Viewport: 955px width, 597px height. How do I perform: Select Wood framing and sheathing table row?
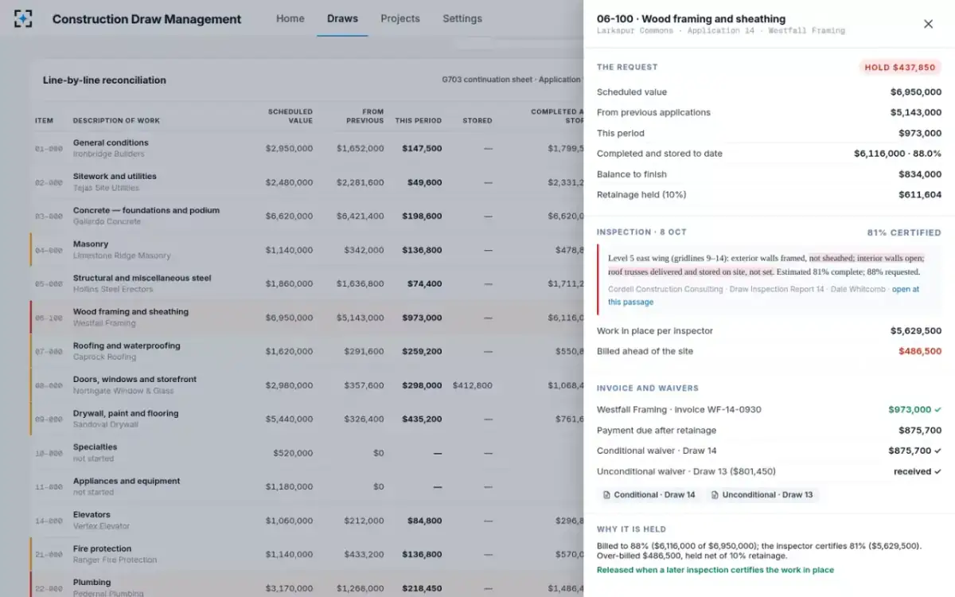(x=307, y=318)
